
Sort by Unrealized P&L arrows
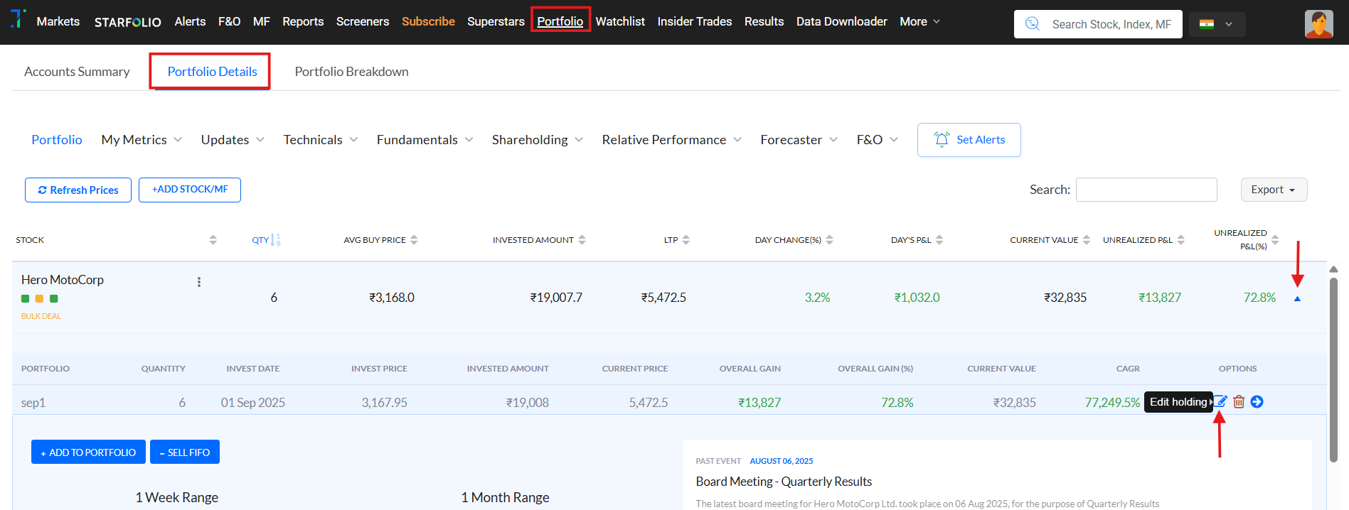pyautogui.click(x=1180, y=240)
